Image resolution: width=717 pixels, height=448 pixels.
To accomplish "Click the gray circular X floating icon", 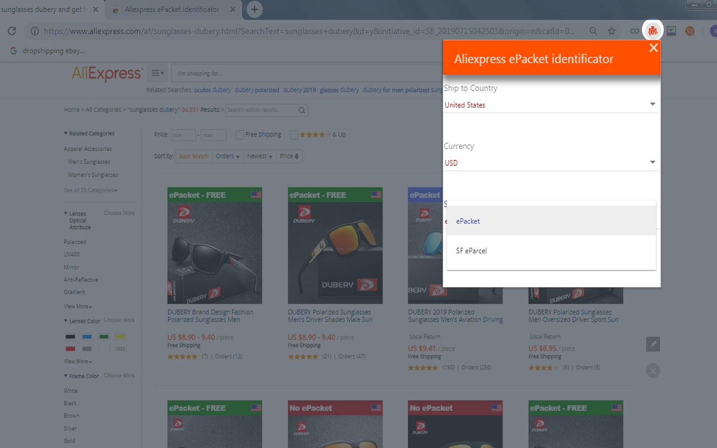I will 653,370.
